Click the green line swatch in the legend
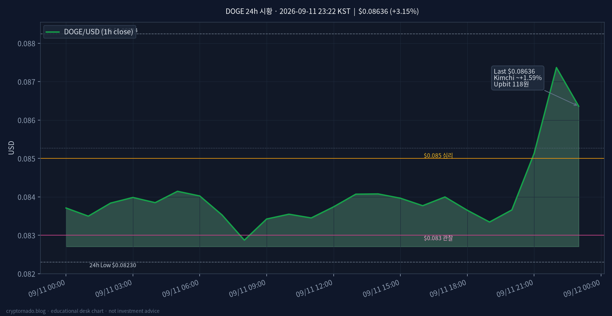Viewport: 612px width, 316px height. pos(53,32)
